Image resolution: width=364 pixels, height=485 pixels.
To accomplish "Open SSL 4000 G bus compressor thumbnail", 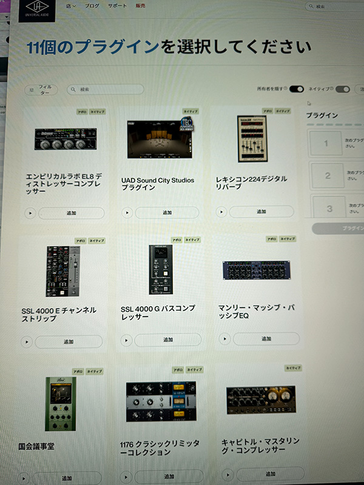I will 161,269.
